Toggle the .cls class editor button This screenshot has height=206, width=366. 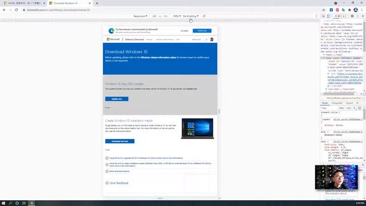348,108
